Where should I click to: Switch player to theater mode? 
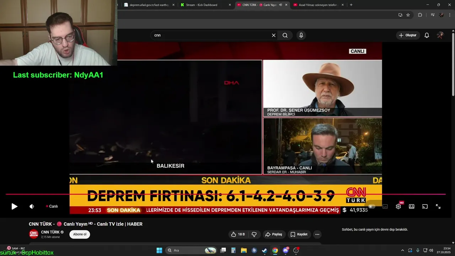412,206
